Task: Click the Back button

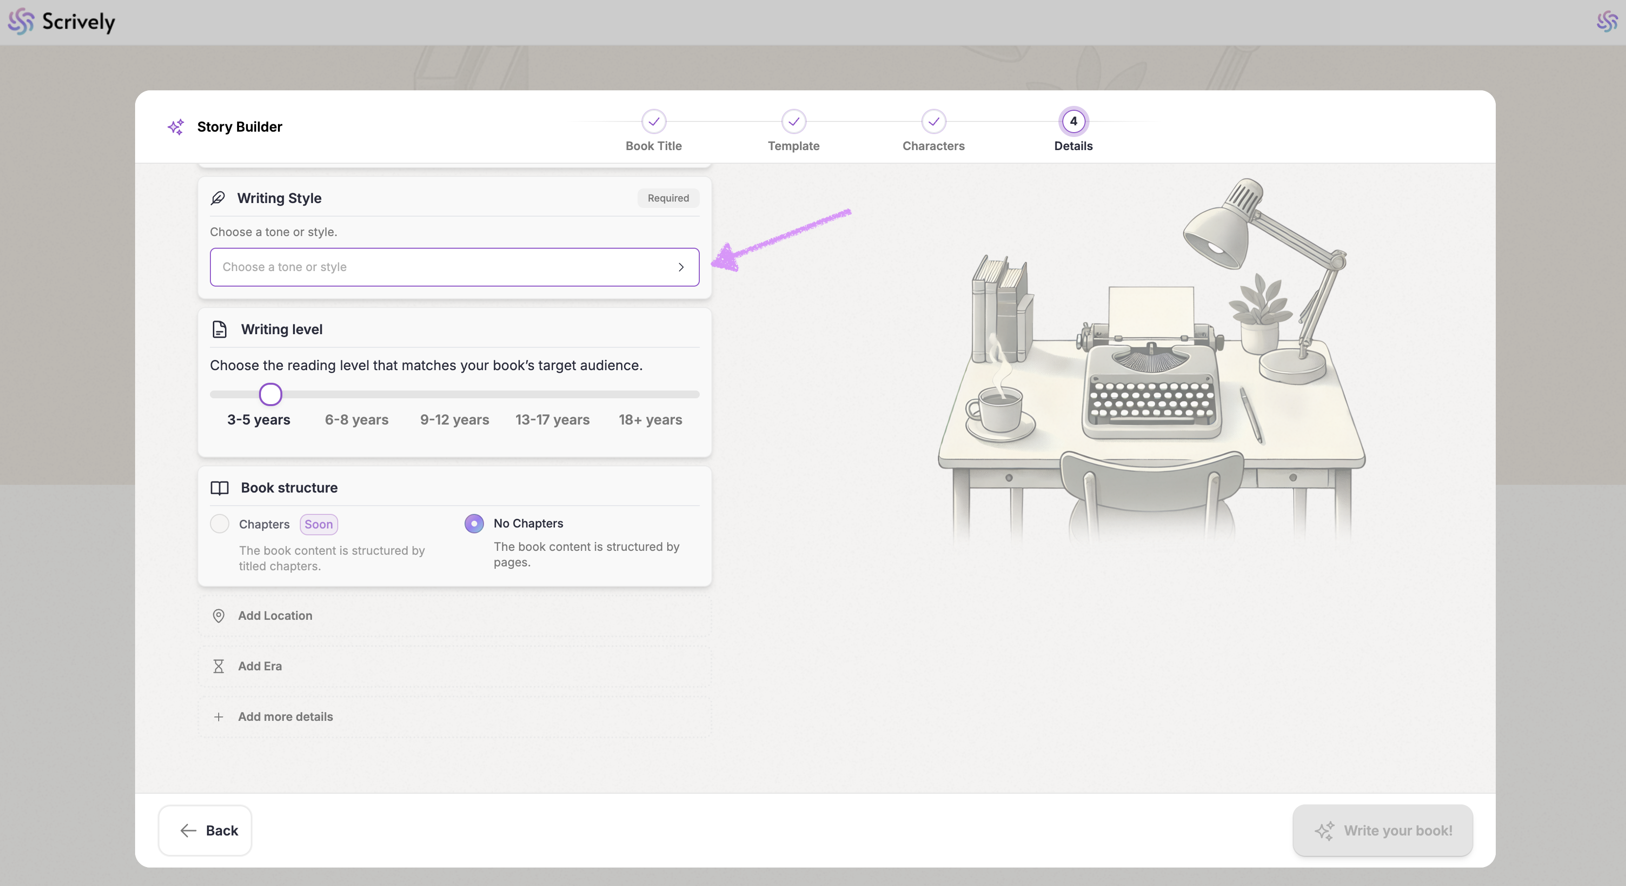Action: [205, 831]
